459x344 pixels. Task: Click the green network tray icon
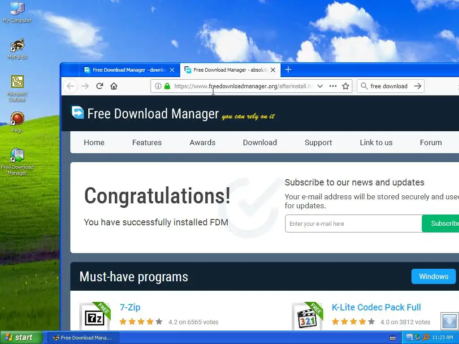(x=417, y=338)
